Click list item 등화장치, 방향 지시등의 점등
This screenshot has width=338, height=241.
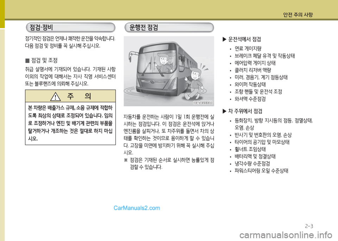[274, 124]
